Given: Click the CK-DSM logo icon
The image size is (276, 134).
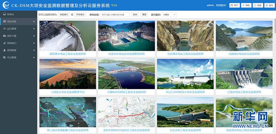Looking at the screenshot, I should [x=6, y=5].
